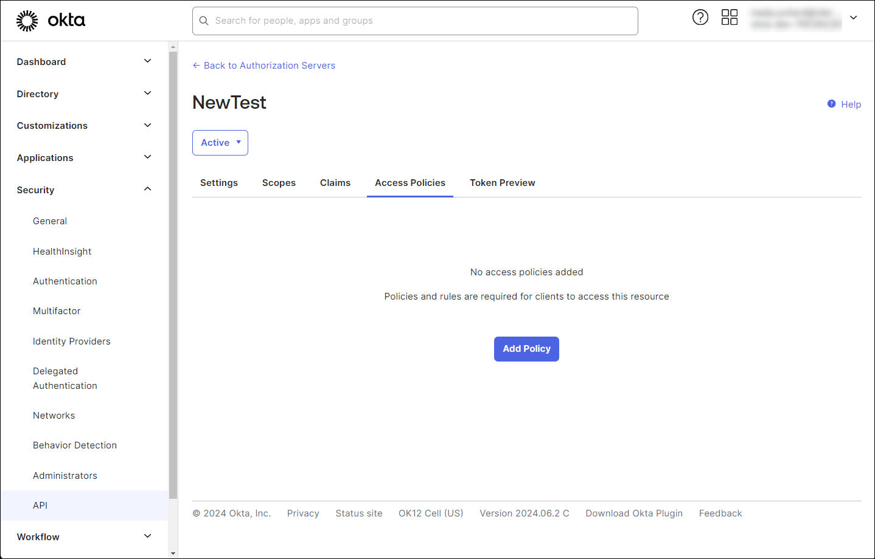Click the Directory sidebar label

(x=38, y=94)
